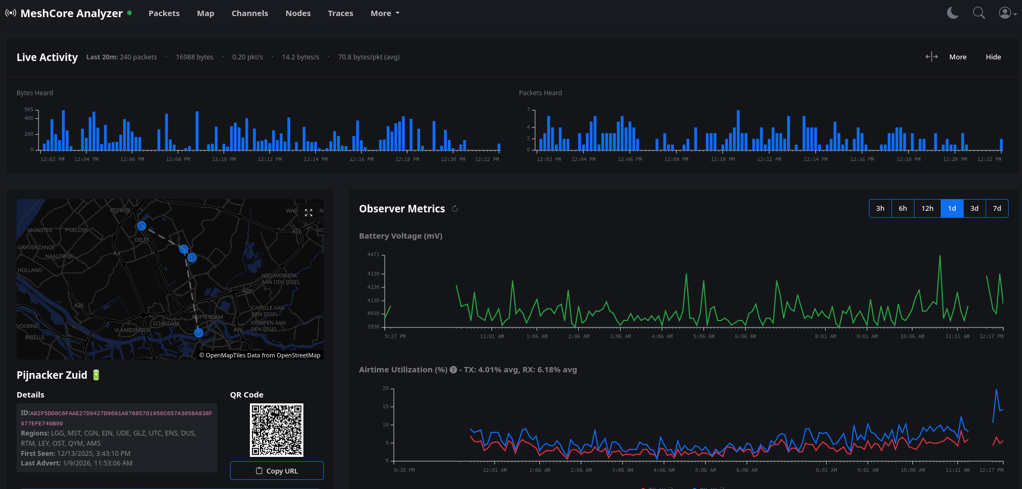Open the More navigation dropdown
1022x489 pixels.
tap(385, 13)
